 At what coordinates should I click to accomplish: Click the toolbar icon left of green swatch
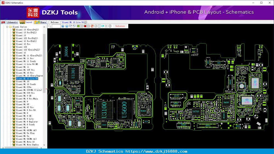pos(74,26)
